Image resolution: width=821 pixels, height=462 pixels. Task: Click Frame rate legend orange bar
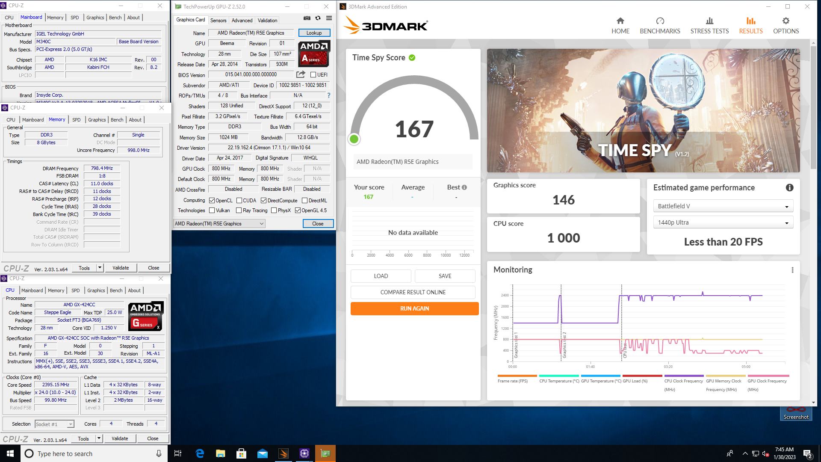517,376
